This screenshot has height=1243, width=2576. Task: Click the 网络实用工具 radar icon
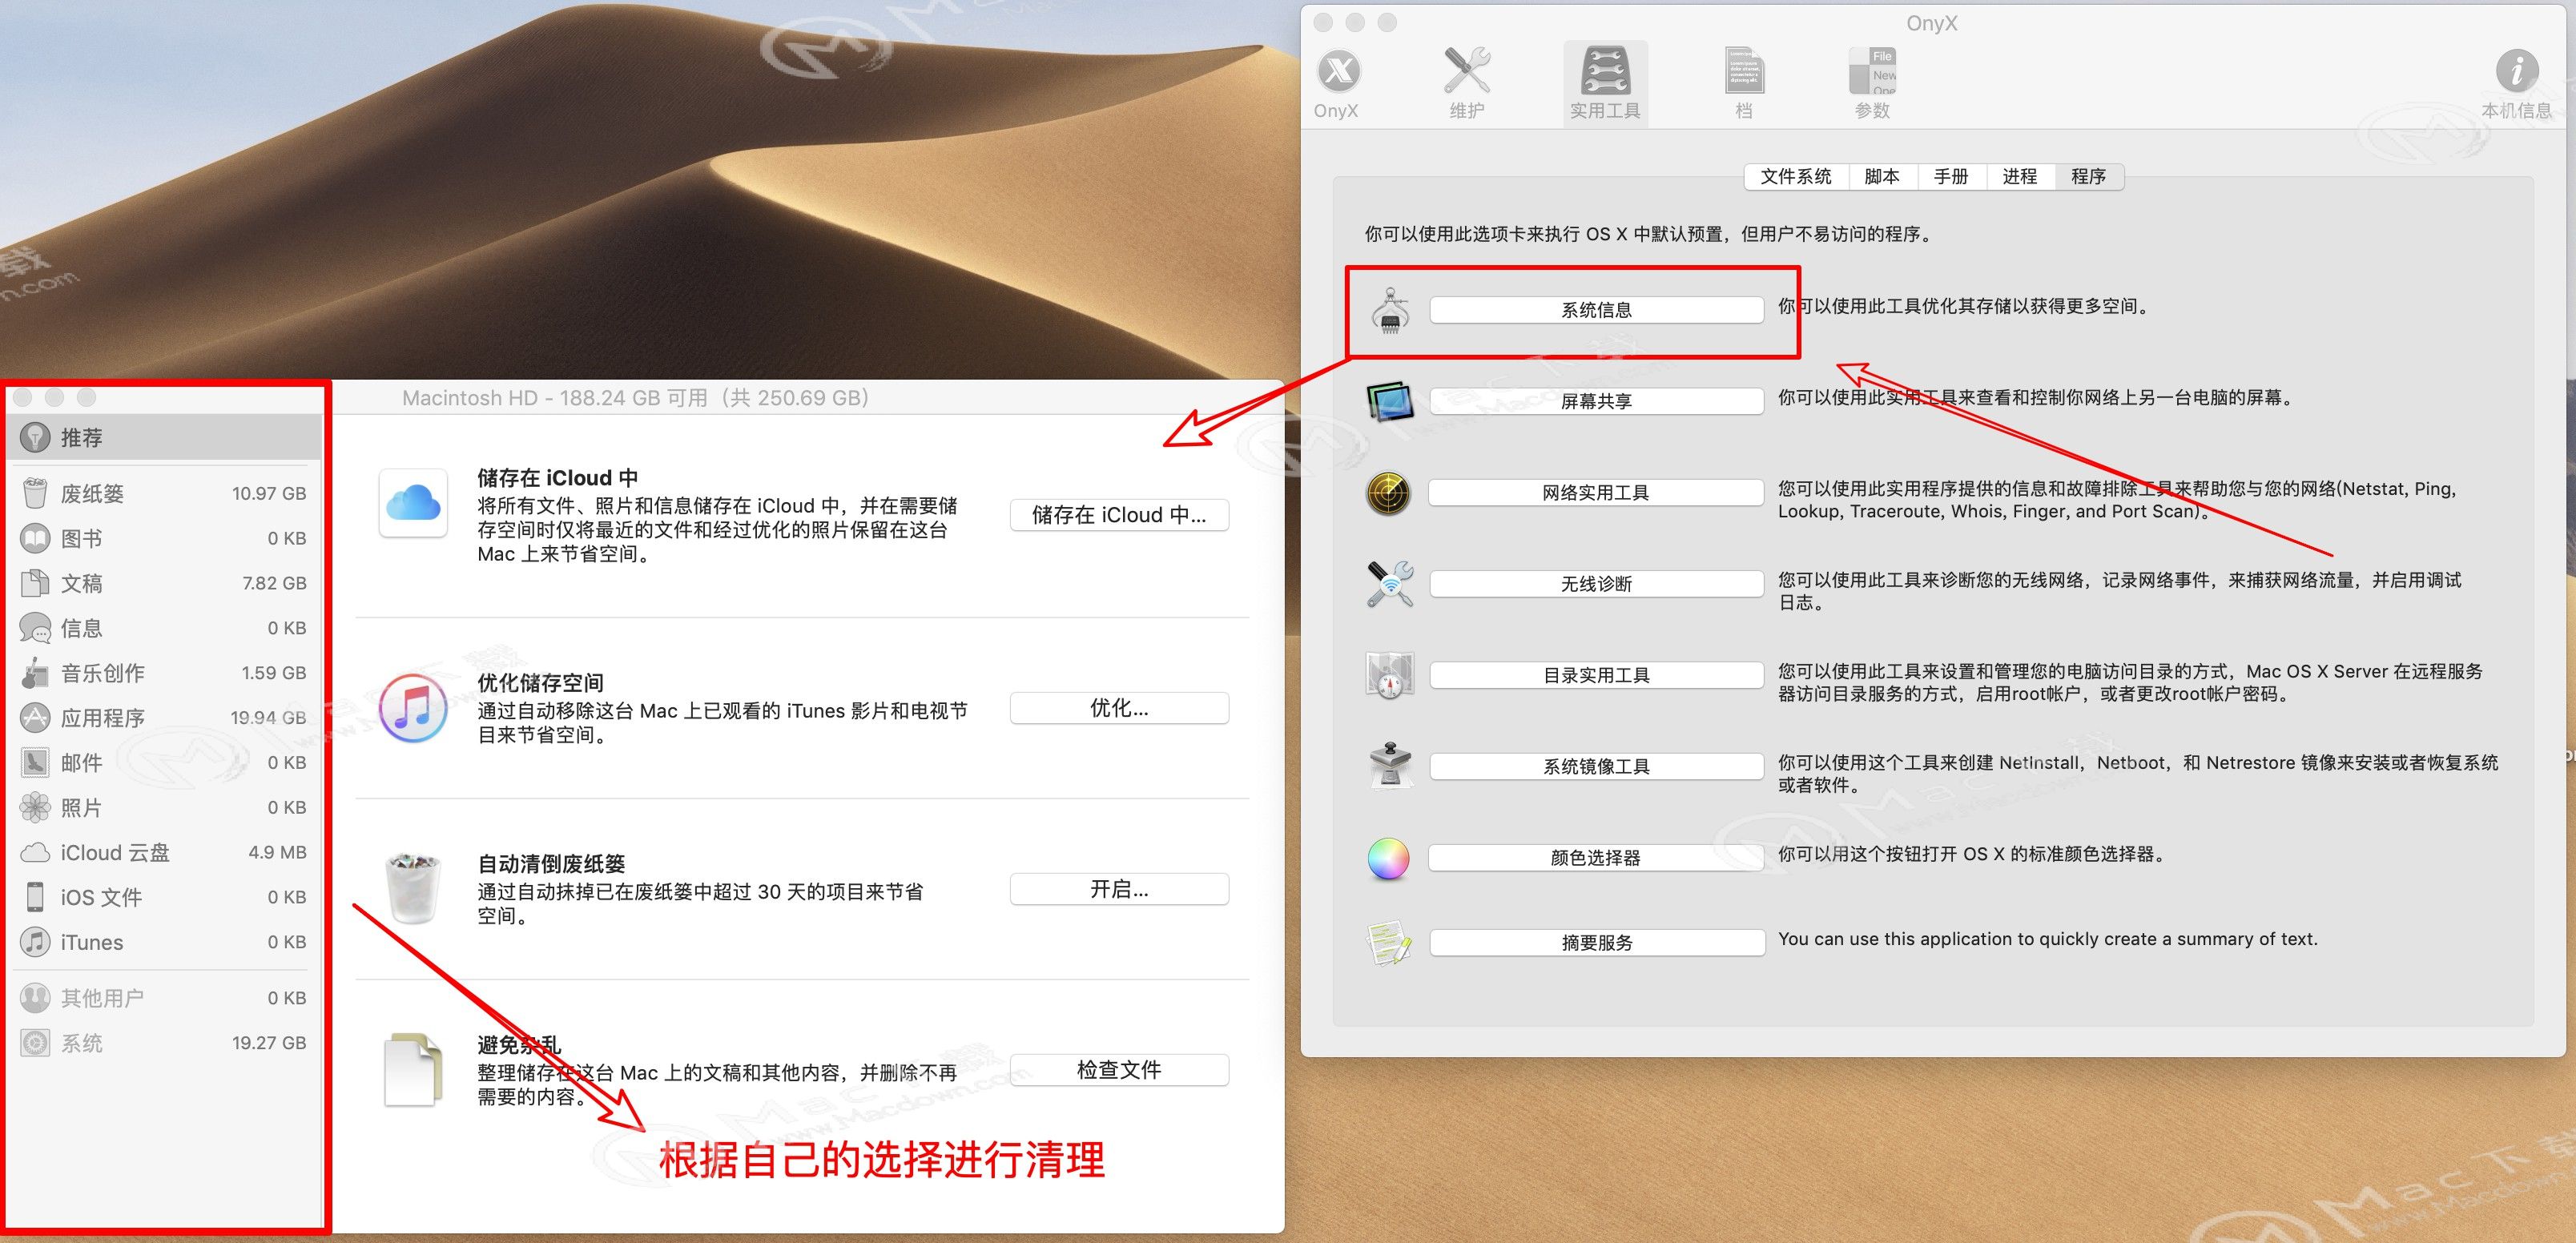click(x=1389, y=493)
